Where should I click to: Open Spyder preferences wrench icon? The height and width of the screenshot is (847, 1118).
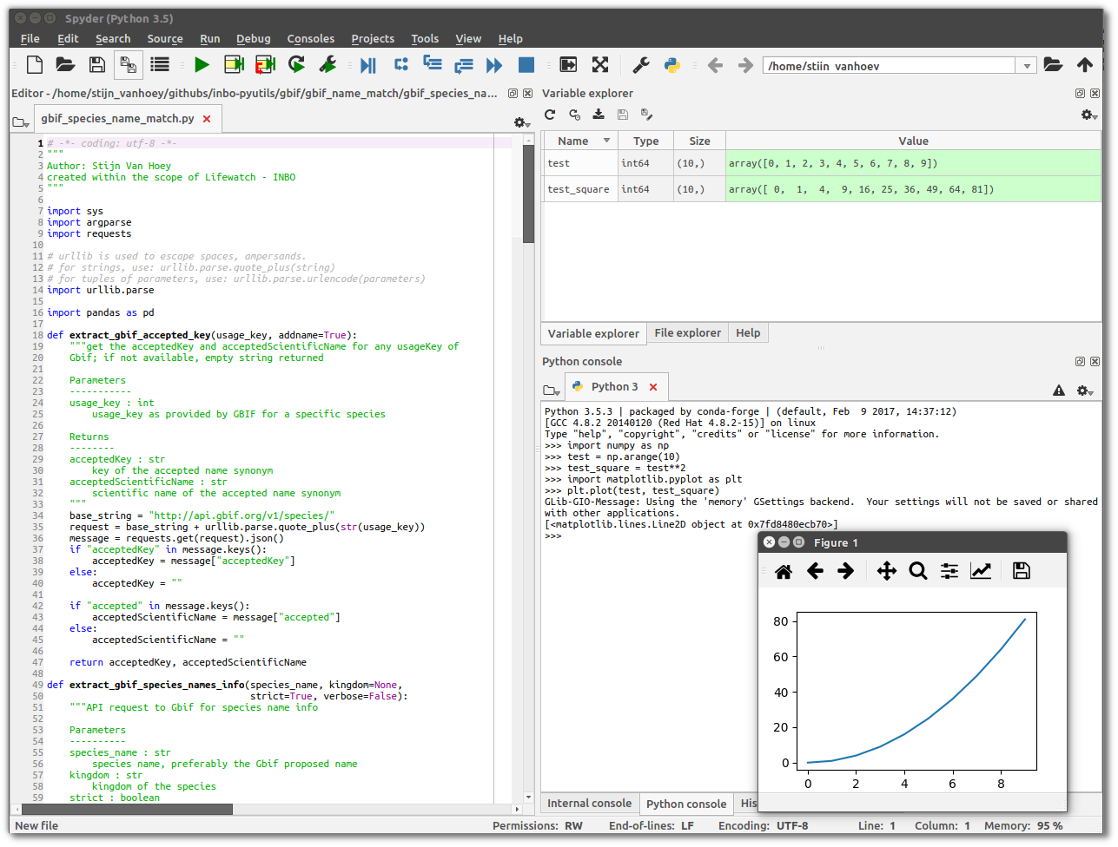[x=641, y=64]
